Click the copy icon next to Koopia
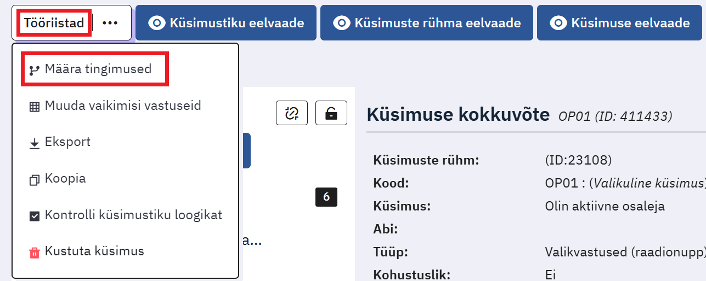Image resolution: width=706 pixels, height=281 pixels. point(35,180)
